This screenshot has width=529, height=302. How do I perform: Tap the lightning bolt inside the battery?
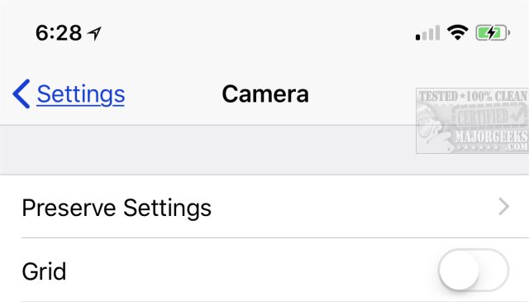pyautogui.click(x=492, y=33)
